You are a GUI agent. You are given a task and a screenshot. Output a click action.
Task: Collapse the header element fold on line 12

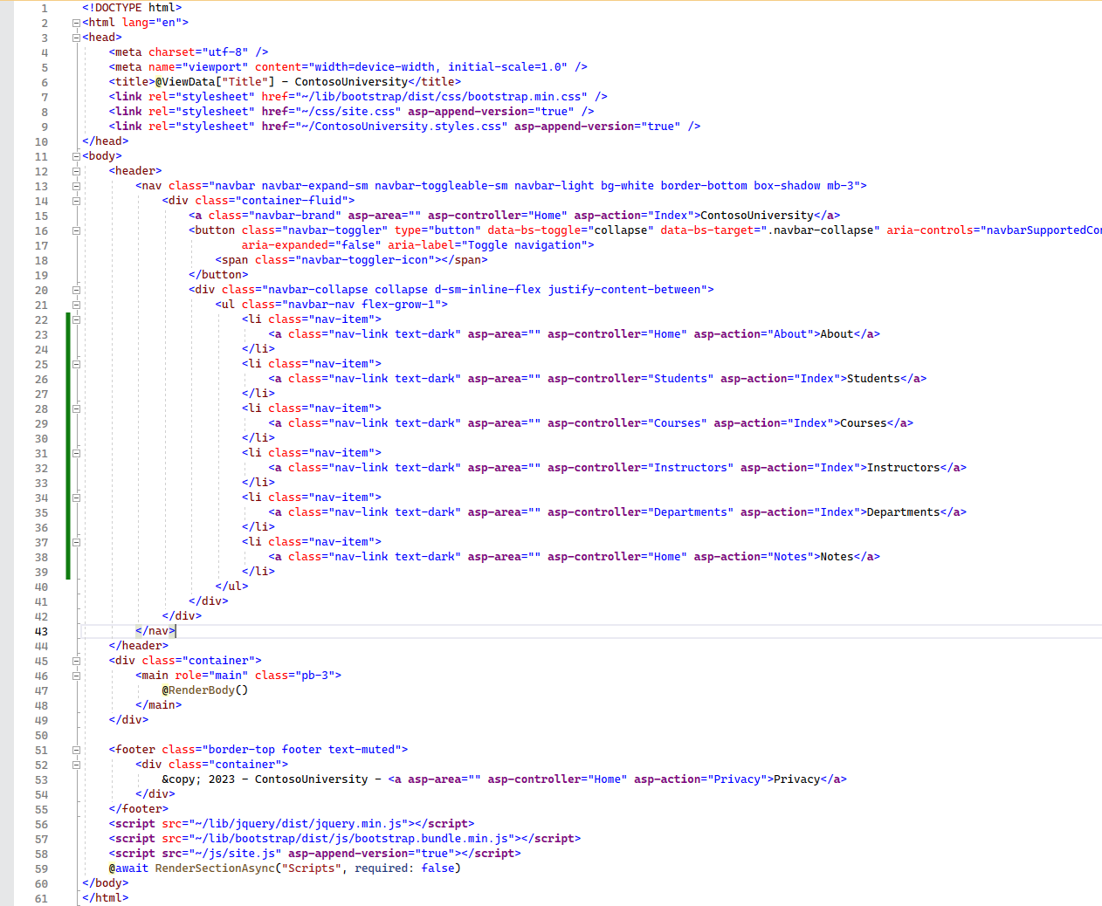click(76, 171)
